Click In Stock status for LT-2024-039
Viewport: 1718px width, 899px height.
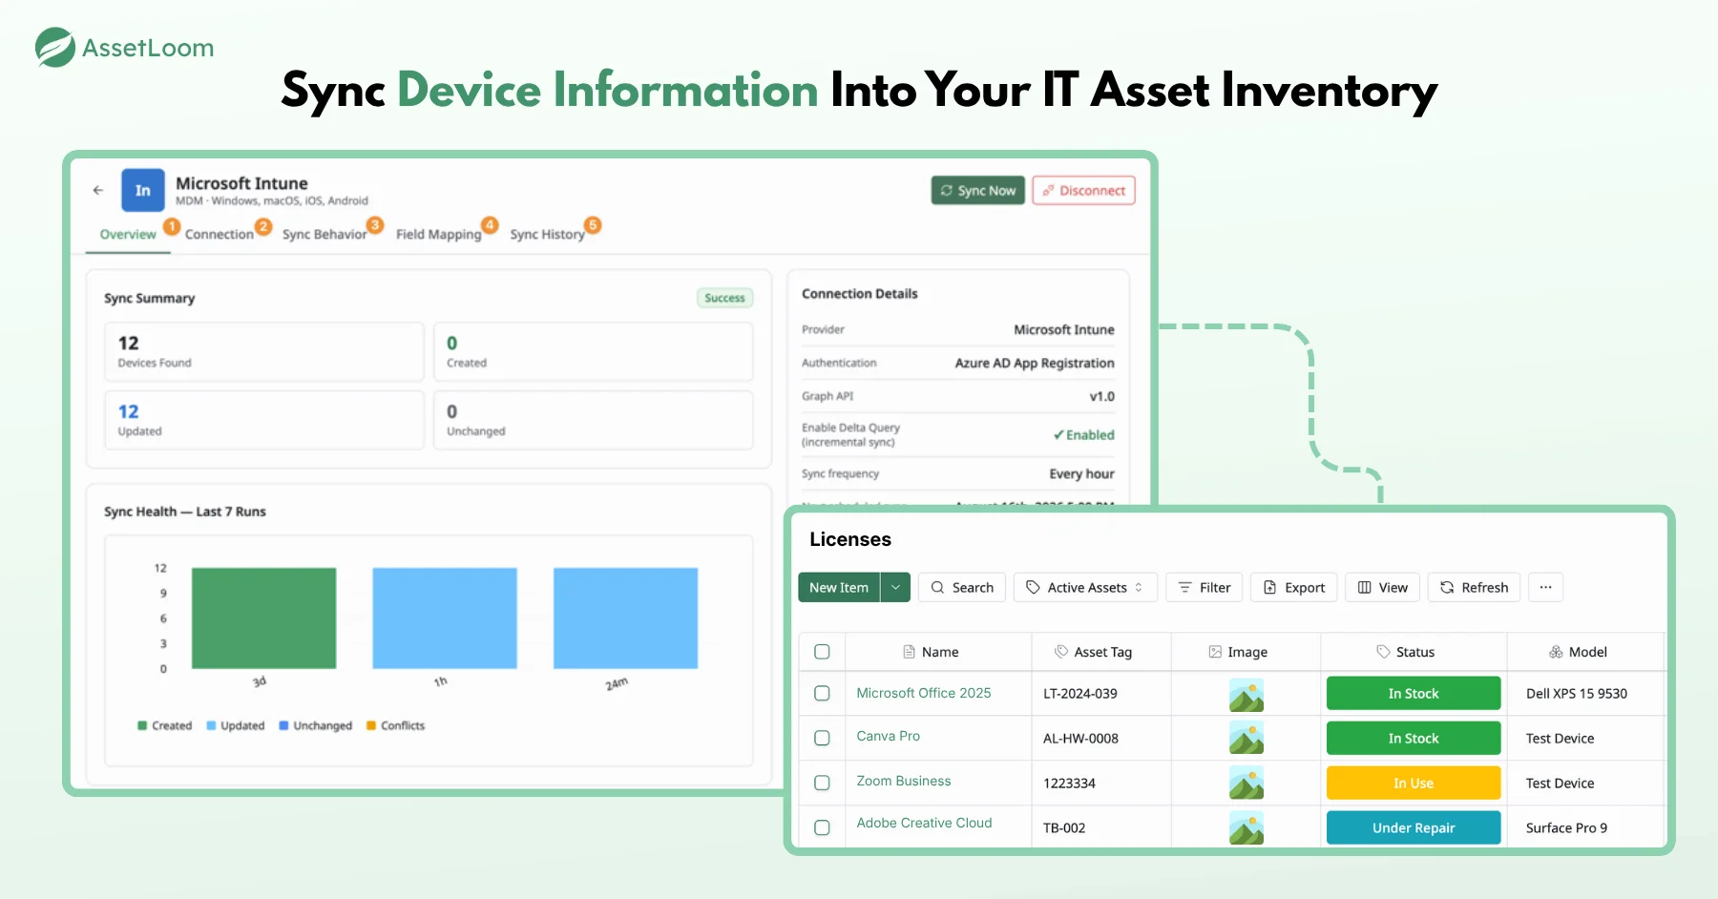tap(1414, 694)
